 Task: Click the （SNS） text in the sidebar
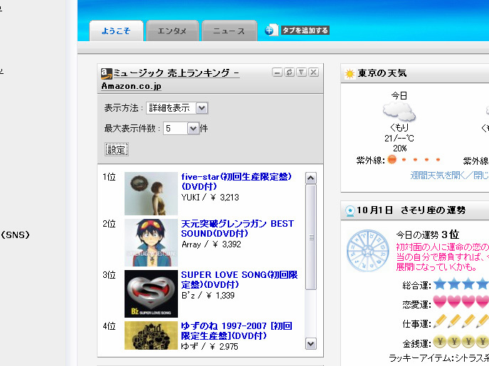click(x=15, y=235)
